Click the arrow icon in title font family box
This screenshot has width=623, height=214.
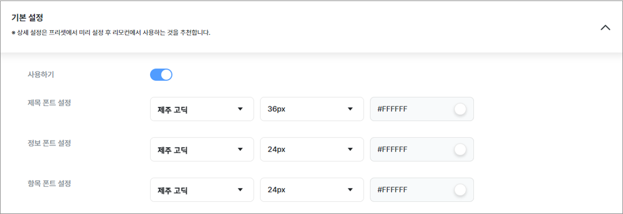240,109
